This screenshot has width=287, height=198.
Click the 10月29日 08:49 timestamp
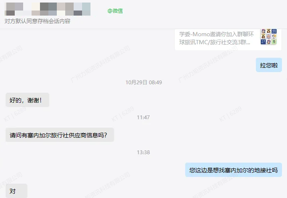(143, 83)
